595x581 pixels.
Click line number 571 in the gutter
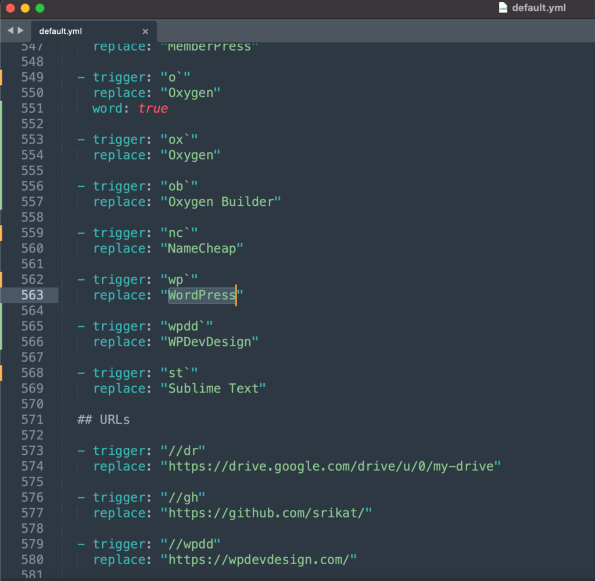point(33,420)
